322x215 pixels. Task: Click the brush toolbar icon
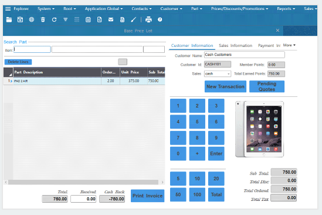pyautogui.click(x=134, y=20)
